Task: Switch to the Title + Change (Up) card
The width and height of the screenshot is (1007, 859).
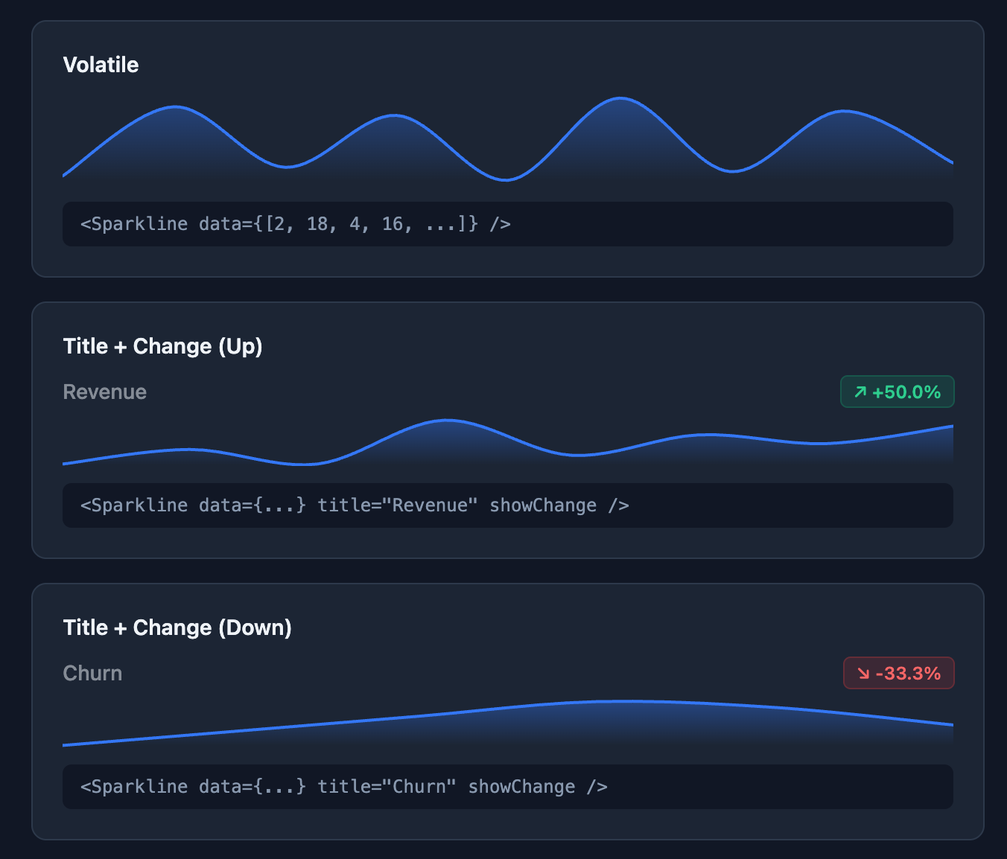Action: point(162,345)
